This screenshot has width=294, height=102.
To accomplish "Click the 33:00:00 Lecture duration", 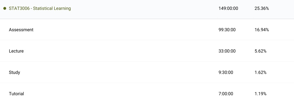I will point(227,51).
